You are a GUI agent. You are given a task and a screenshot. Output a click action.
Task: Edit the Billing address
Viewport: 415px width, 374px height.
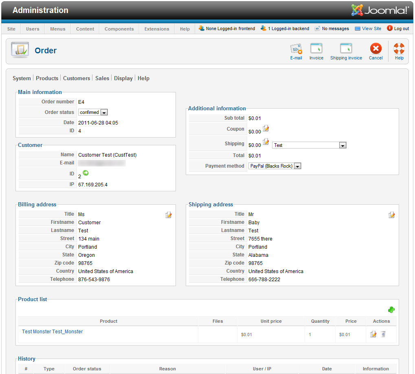168,215
